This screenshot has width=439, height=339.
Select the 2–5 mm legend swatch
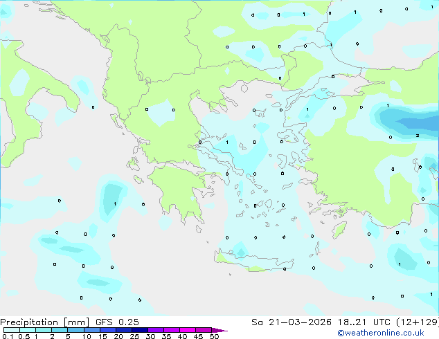(x=60, y=330)
